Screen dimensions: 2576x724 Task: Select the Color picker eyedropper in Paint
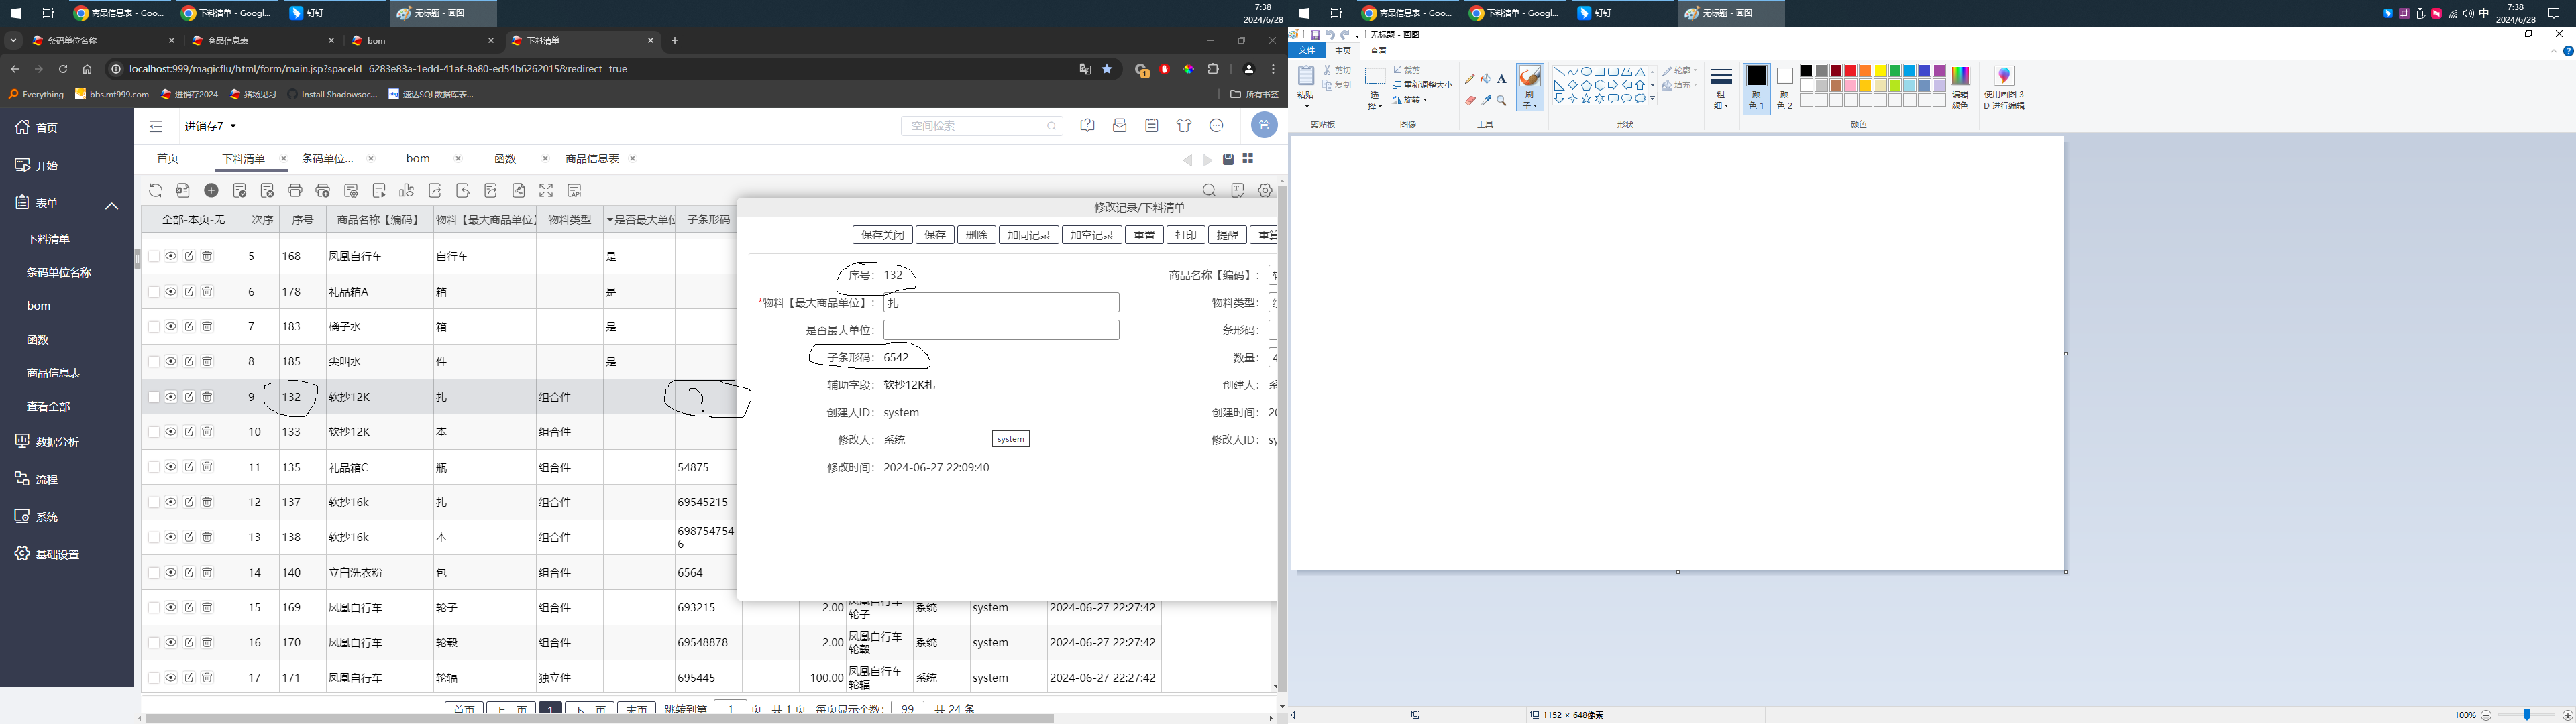point(1486,100)
